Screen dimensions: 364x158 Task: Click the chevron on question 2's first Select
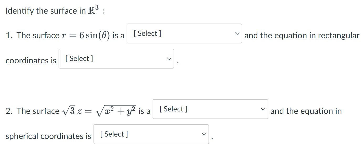click(263, 109)
